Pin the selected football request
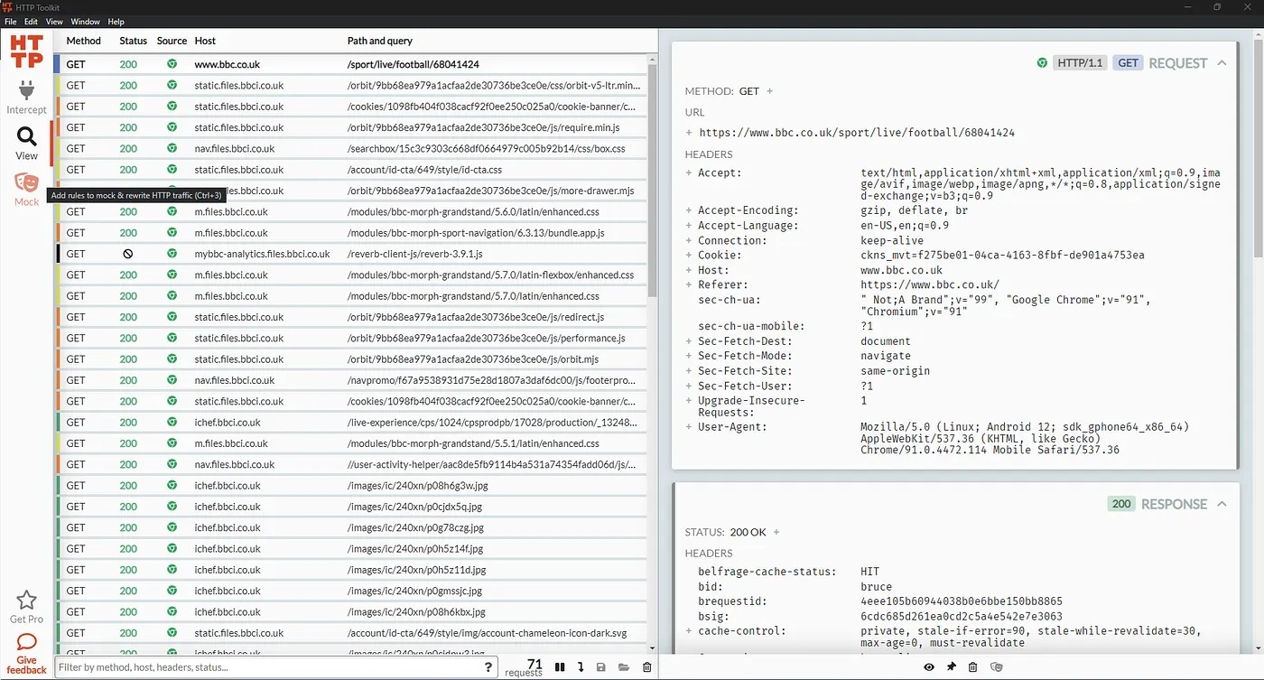The height and width of the screenshot is (680, 1264). pyautogui.click(x=951, y=666)
